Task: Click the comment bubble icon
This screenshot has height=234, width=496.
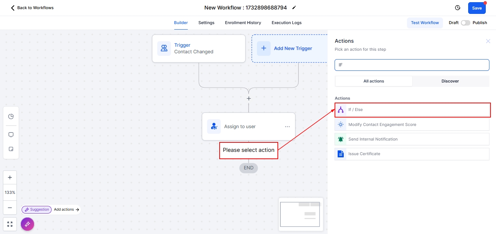Action: coord(11,135)
